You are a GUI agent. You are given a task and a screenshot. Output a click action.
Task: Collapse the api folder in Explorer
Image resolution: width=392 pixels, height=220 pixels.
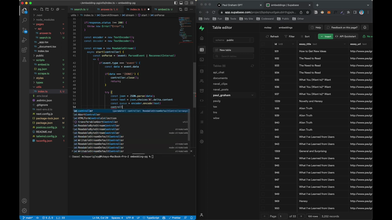(x=40, y=28)
